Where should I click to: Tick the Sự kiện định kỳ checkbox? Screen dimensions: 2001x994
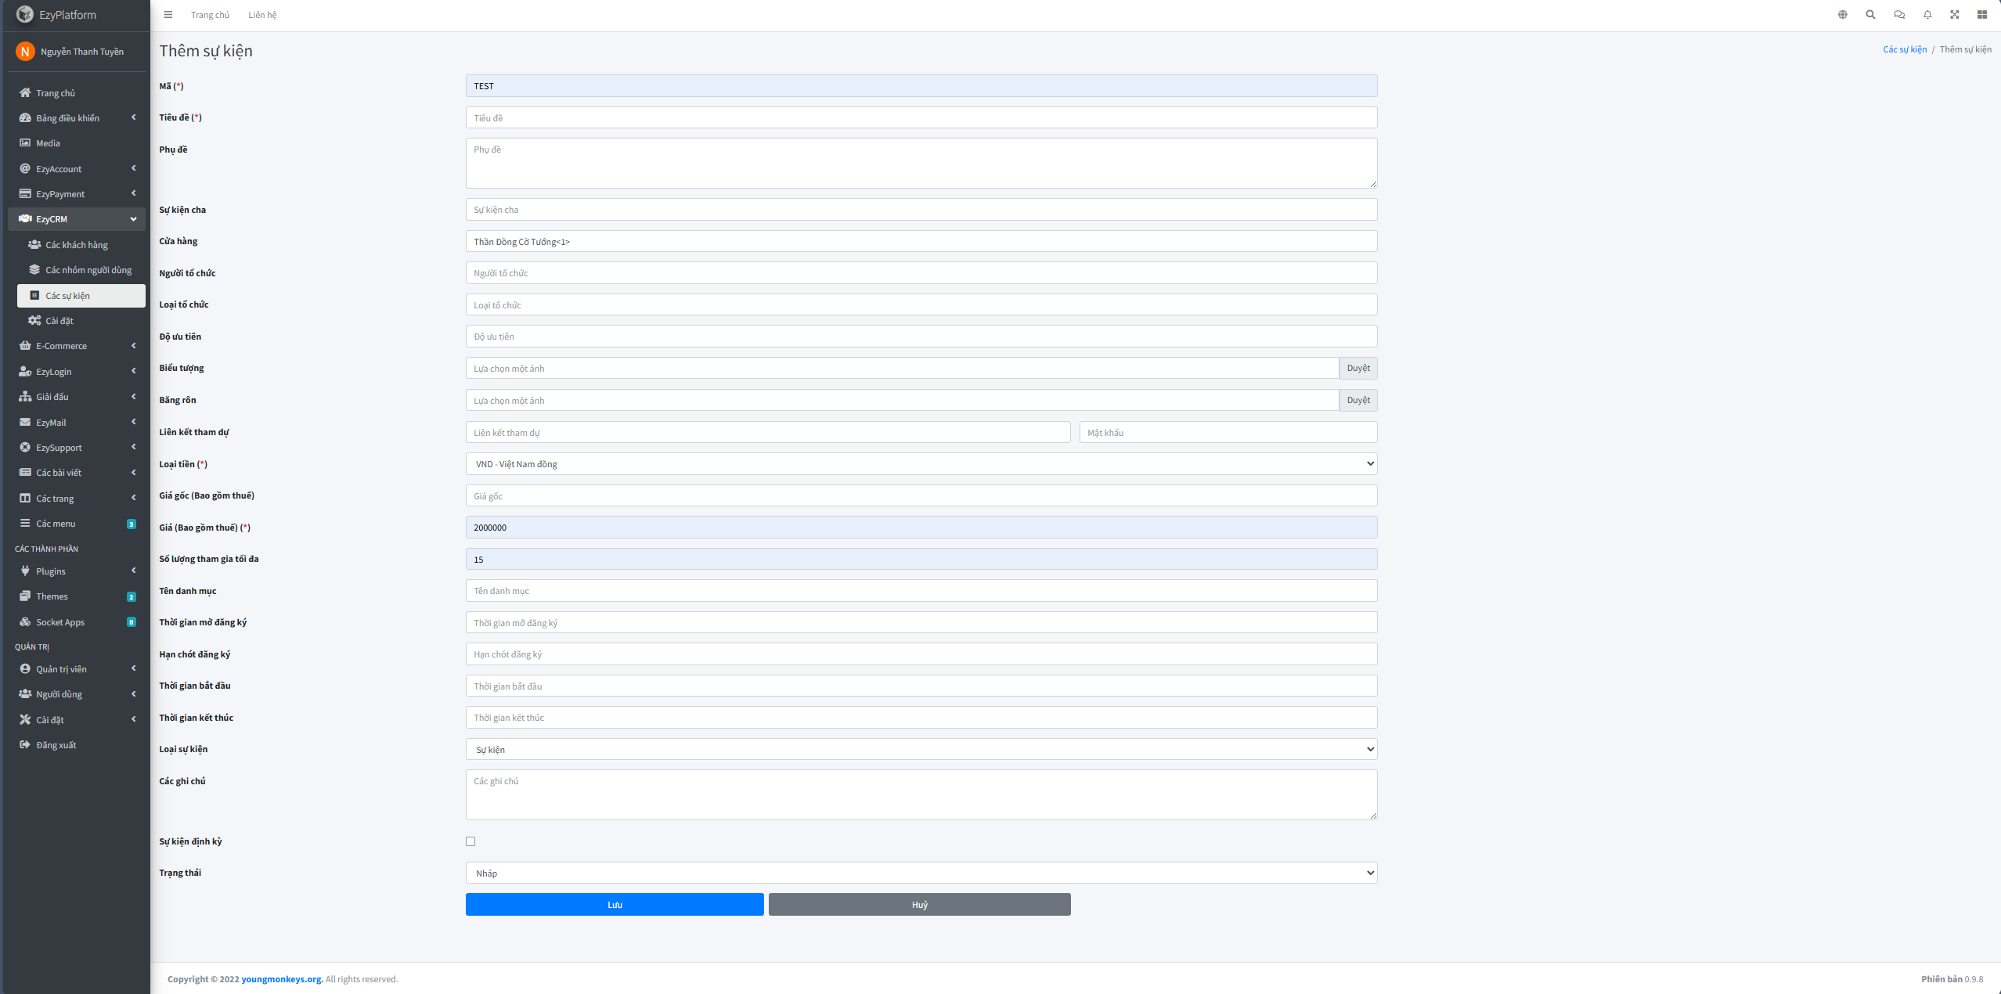pyautogui.click(x=471, y=841)
